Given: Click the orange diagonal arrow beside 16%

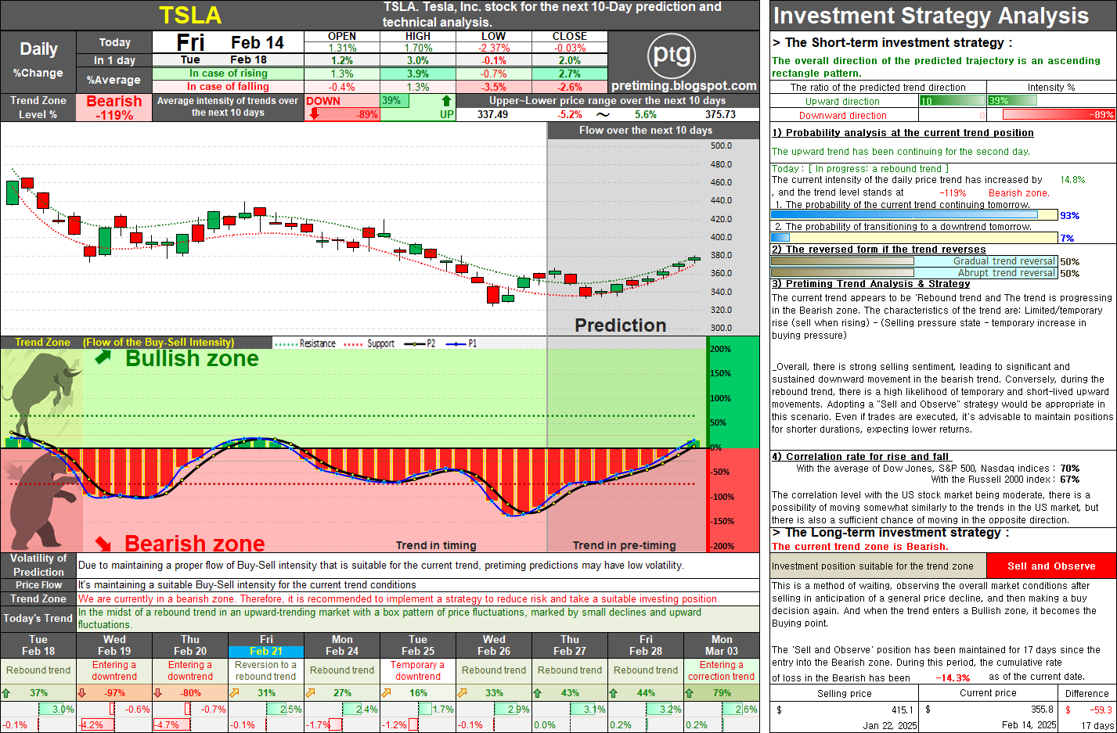Looking at the screenshot, I should [386, 693].
